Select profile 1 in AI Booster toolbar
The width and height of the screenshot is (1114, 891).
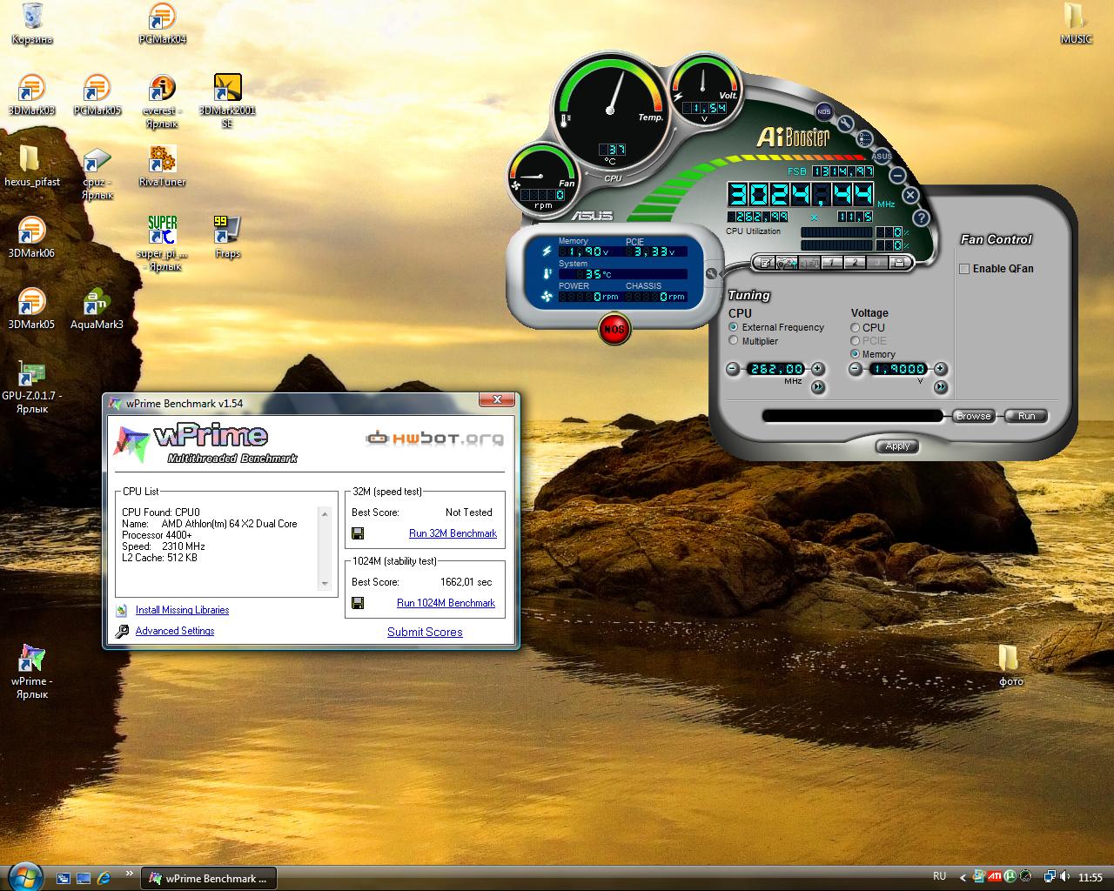(831, 263)
